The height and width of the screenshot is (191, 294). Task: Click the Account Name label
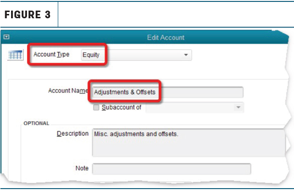[x=68, y=90]
